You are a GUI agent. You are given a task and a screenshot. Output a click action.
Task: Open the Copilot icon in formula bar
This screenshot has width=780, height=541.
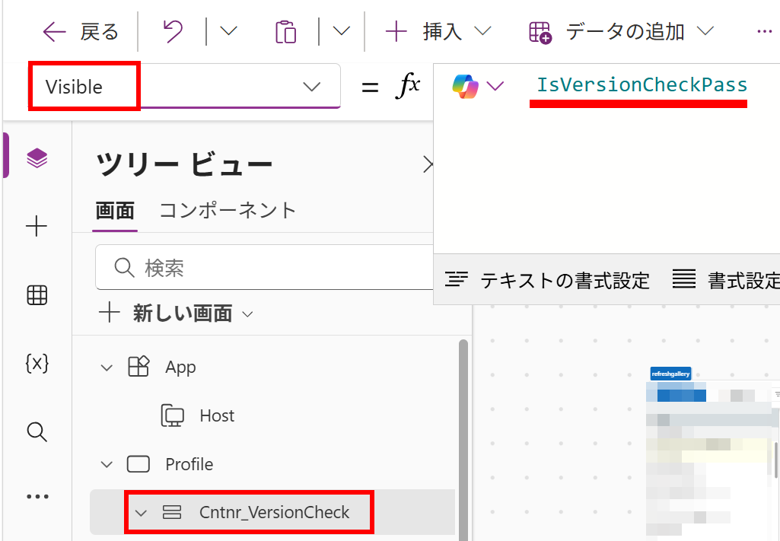(463, 86)
